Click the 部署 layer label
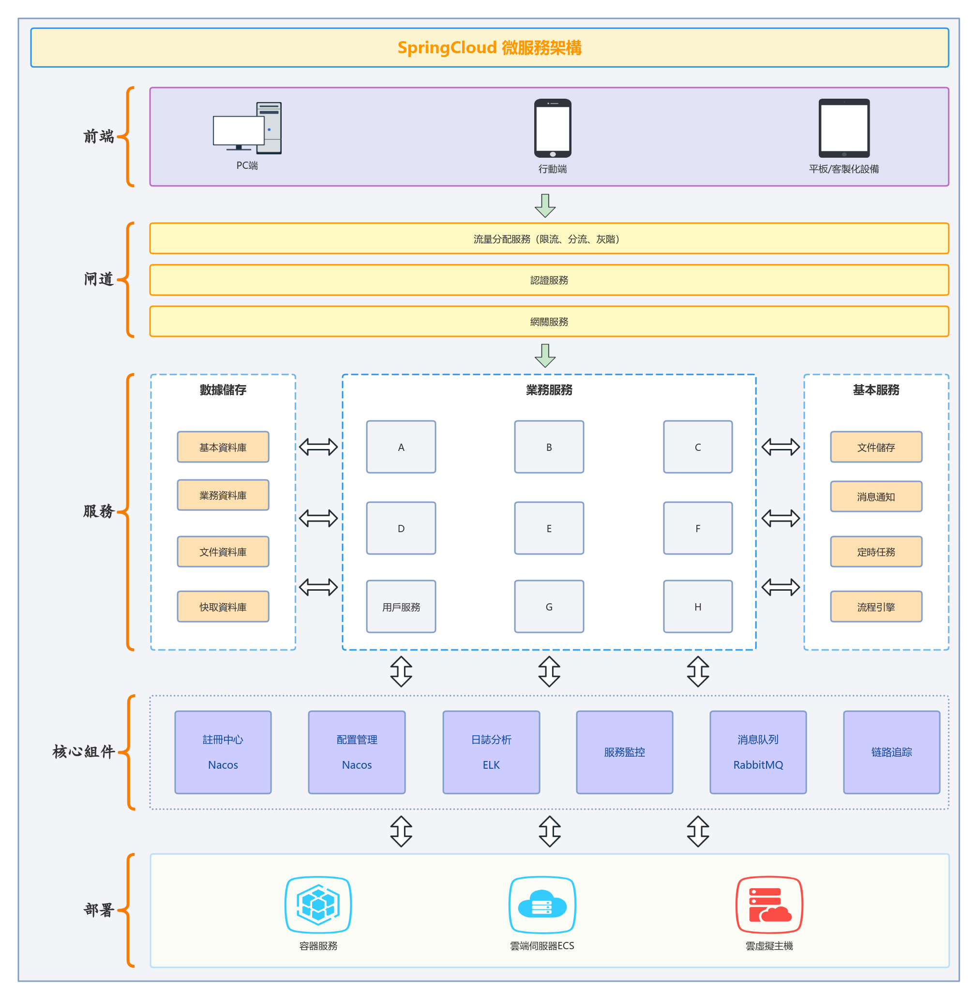 pos(99,910)
